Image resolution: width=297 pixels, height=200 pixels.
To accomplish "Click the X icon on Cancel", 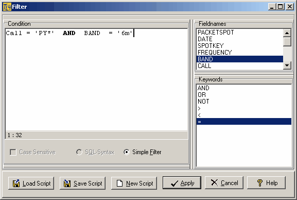I will tap(214, 183).
